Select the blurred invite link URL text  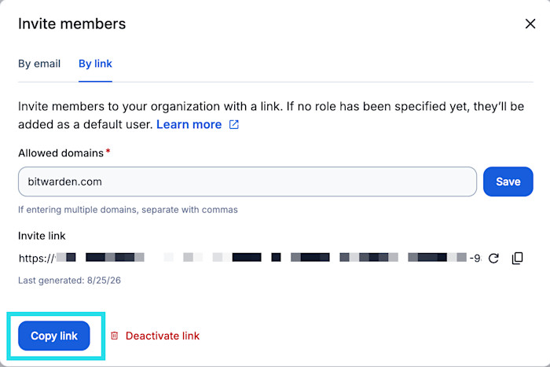pyautogui.click(x=250, y=259)
